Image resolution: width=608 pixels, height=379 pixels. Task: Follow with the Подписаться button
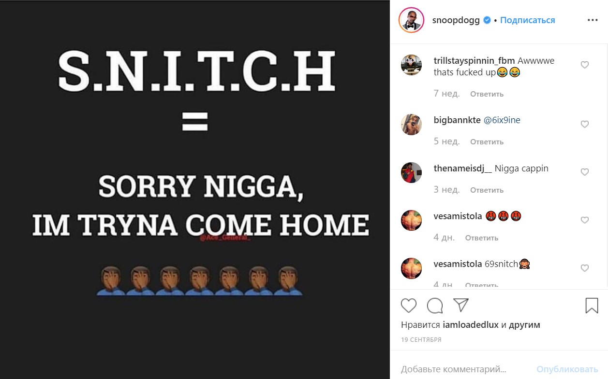(527, 20)
